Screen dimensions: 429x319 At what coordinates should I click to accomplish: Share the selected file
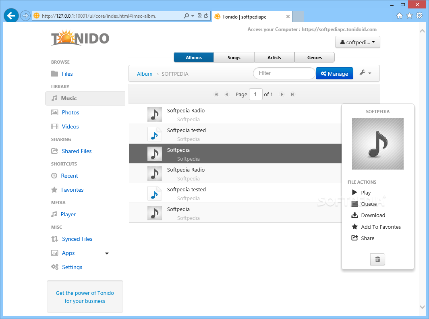coord(363,238)
